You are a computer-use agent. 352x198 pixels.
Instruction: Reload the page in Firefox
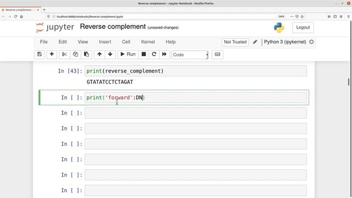(15, 16)
